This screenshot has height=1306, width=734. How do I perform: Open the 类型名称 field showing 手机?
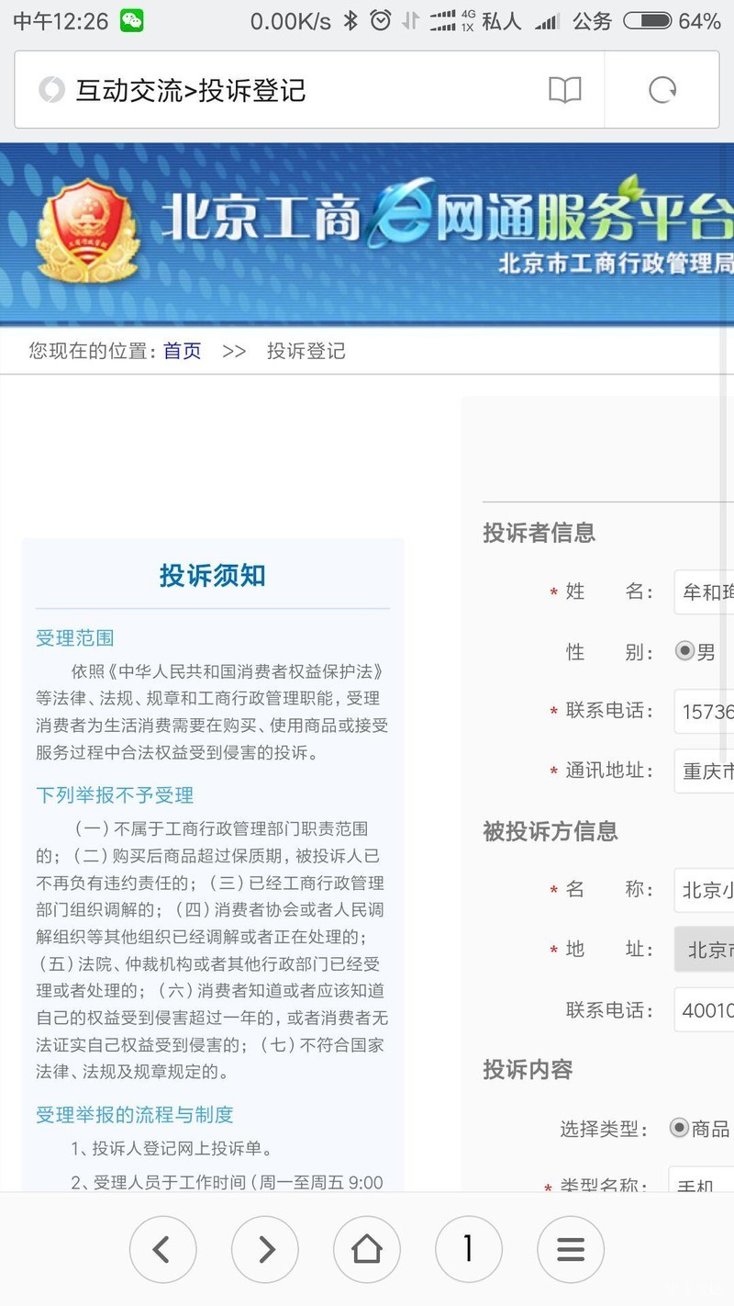pos(701,1178)
